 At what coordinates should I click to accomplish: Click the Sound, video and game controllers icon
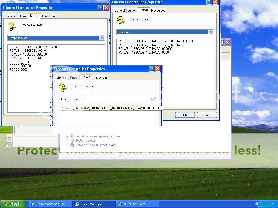click(71, 136)
